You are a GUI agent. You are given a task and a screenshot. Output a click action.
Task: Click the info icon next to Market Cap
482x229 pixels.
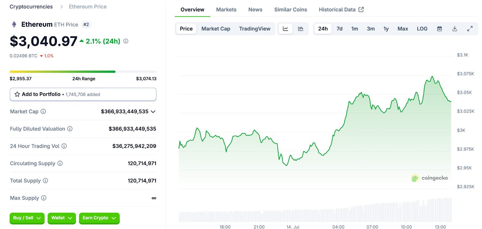tap(43, 111)
